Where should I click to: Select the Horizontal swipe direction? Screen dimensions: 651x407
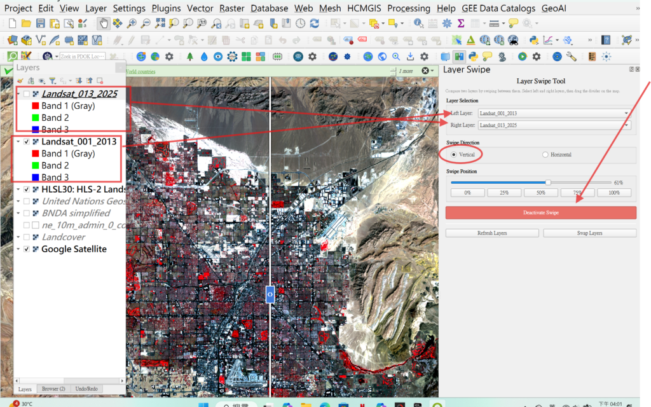click(545, 155)
